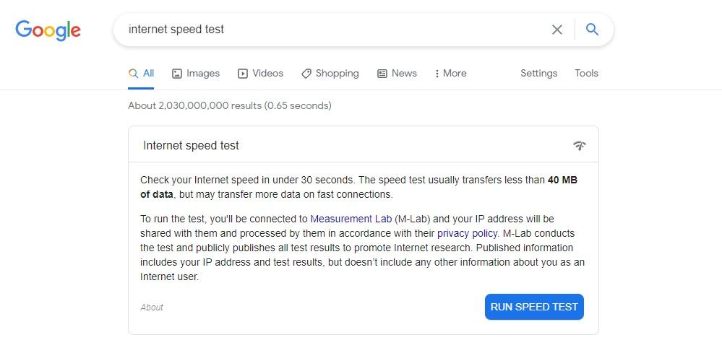Open the privacy policy link

point(467,233)
